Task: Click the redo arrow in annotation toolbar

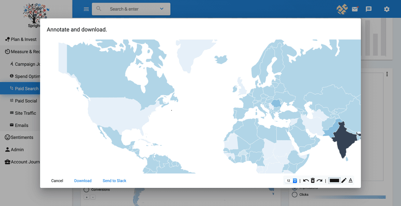Action: tap(319, 181)
